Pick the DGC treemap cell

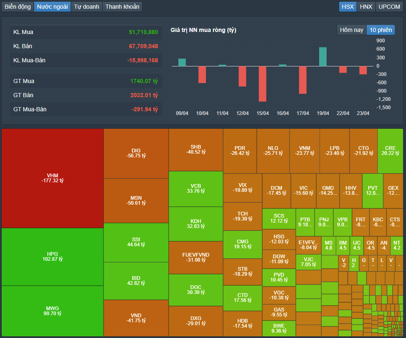click(196, 290)
